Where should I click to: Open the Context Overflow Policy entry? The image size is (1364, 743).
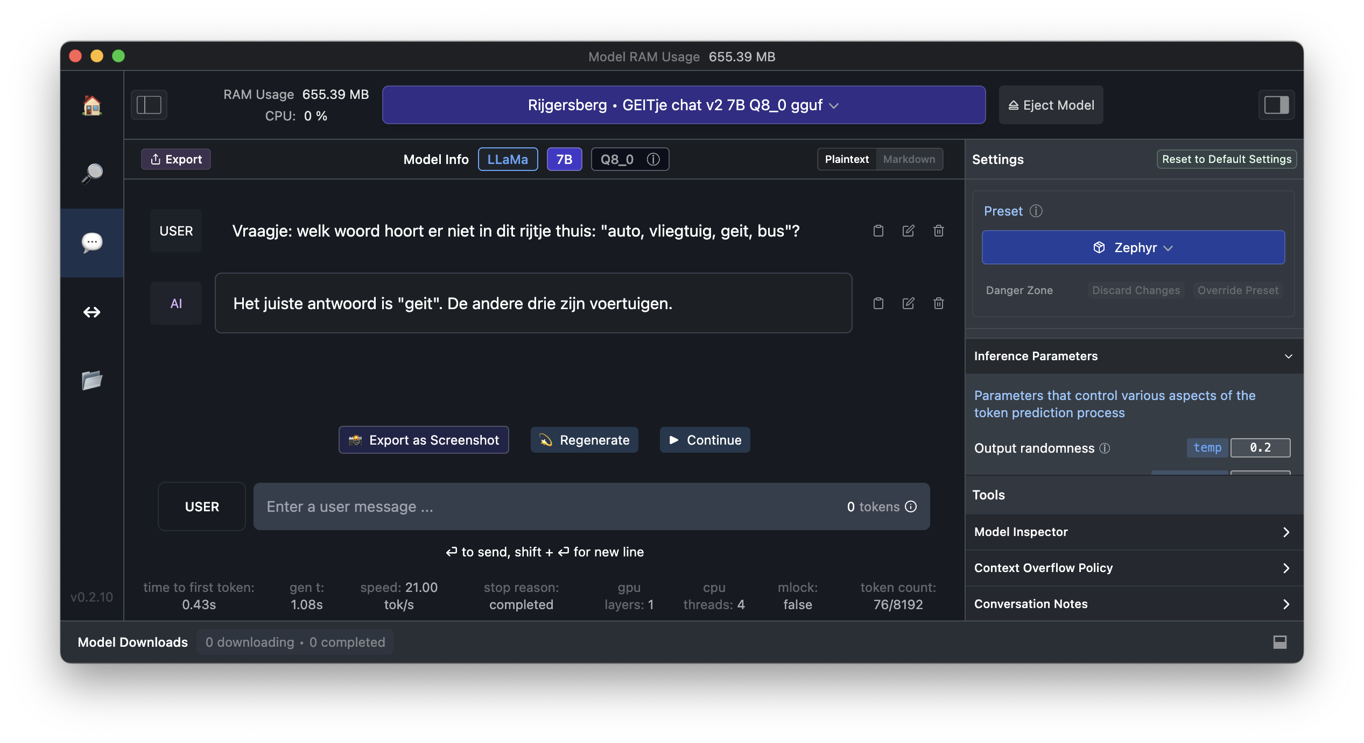pyautogui.click(x=1133, y=568)
